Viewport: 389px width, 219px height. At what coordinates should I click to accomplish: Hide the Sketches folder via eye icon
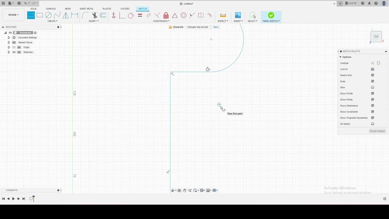[x=14, y=52]
